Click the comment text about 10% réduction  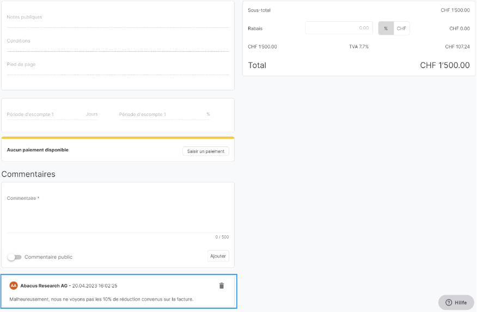pyautogui.click(x=101, y=299)
